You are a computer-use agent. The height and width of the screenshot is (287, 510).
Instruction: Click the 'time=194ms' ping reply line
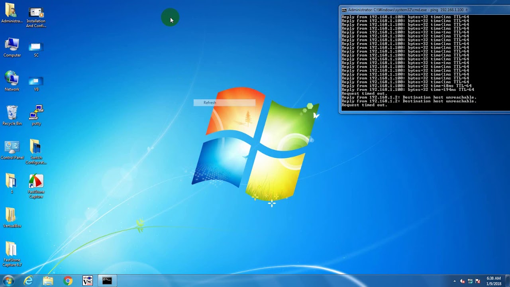(408, 90)
